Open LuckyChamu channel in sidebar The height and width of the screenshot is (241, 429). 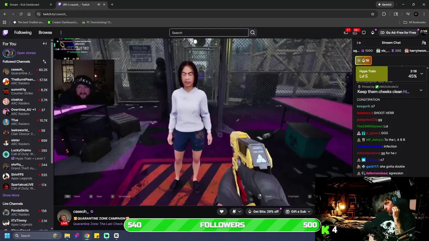click(x=26, y=154)
